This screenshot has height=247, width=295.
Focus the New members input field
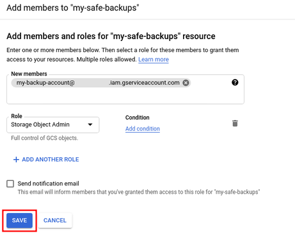tap(125, 89)
